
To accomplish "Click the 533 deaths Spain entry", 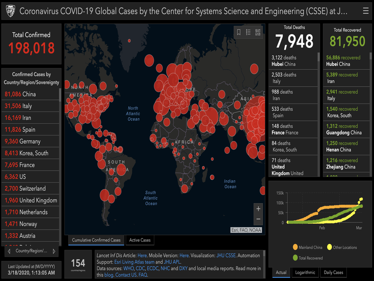I will coord(293,112).
